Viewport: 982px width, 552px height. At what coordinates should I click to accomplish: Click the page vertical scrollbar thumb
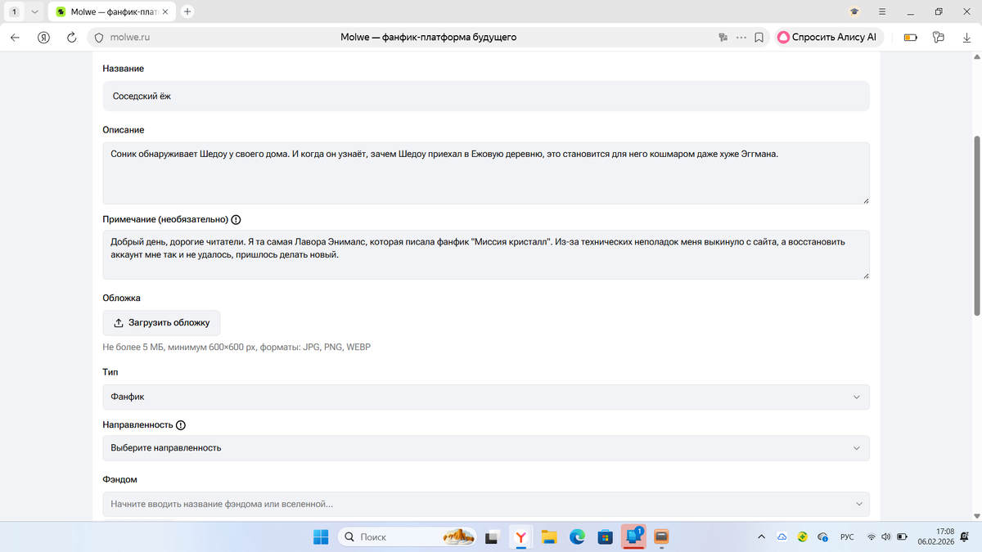pos(976,225)
